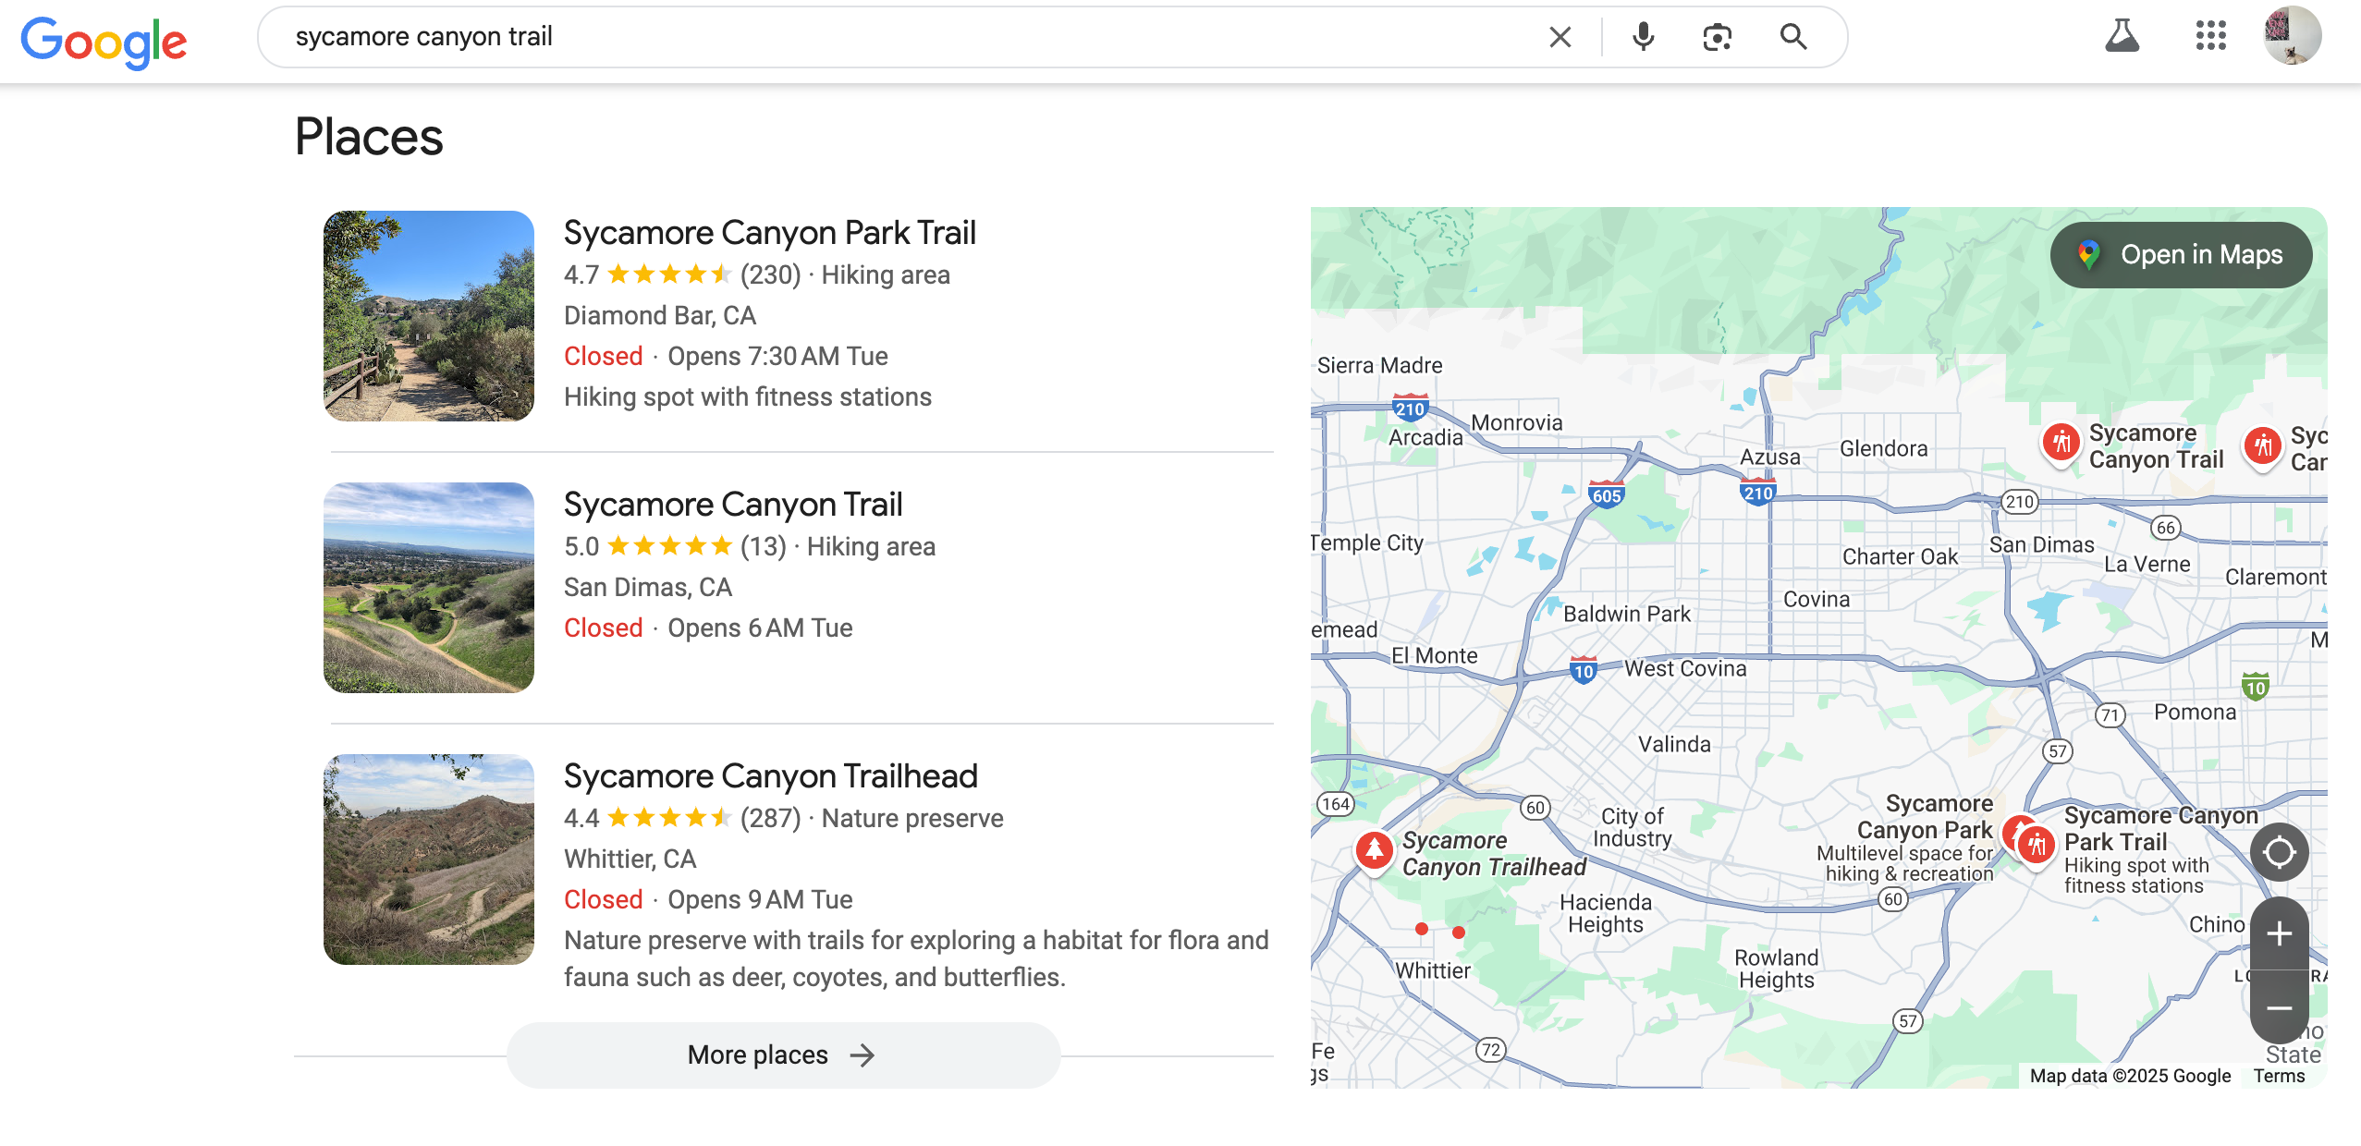Open Sycamore Canyon Trail listing title
Screen dimensions: 2361x1146
click(733, 505)
